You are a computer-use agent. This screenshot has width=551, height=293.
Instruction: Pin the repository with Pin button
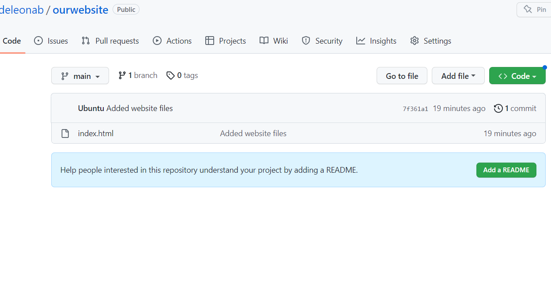(534, 9)
